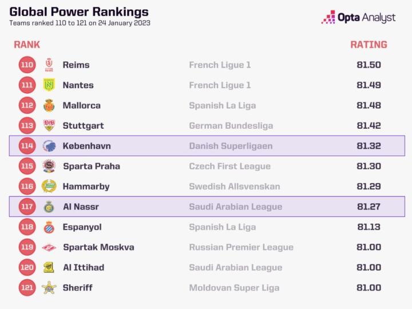
Task: Click the Spartak Moskva logo icon
Action: tap(49, 247)
